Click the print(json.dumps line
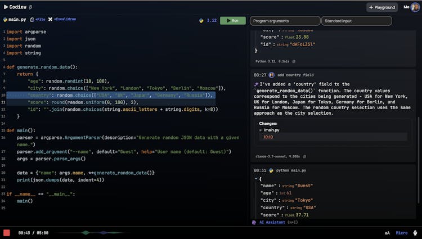Image resolution: width=422 pixels, height=239 pixels. tap(60, 180)
